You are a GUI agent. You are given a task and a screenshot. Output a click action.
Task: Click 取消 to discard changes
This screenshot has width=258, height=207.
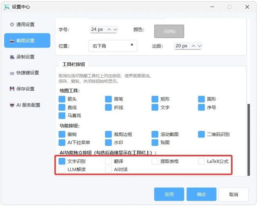click(x=234, y=195)
